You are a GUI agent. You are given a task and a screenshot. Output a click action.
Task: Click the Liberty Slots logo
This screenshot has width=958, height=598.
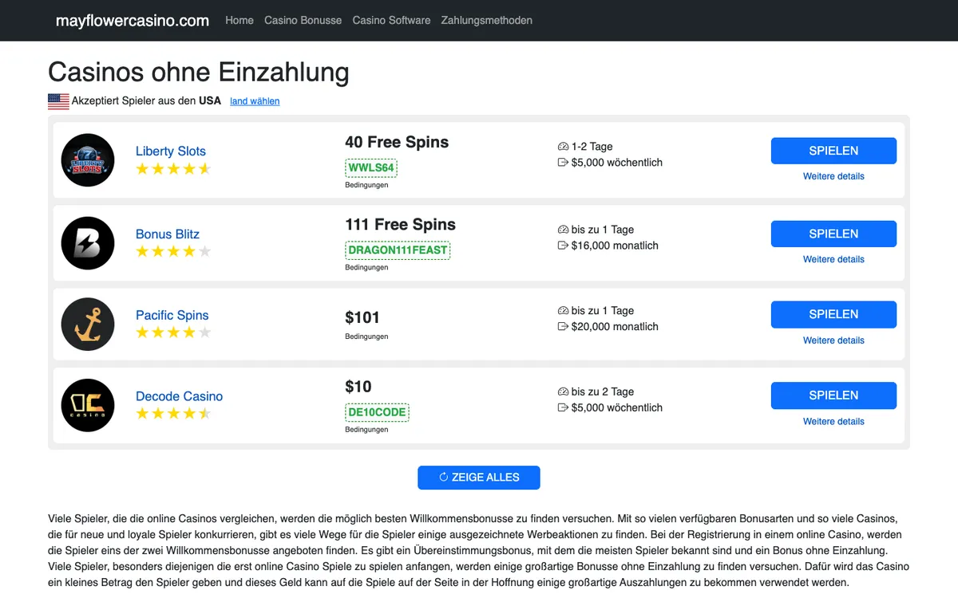pyautogui.click(x=88, y=160)
